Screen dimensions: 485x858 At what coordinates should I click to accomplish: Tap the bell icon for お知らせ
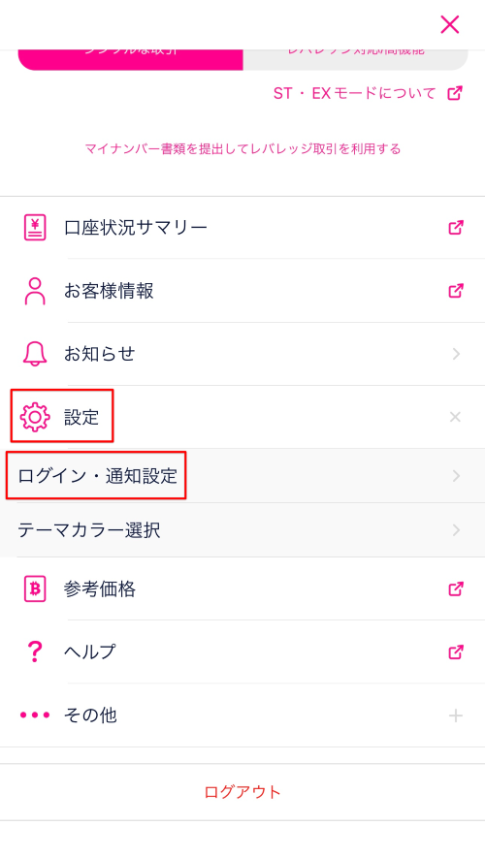(35, 354)
